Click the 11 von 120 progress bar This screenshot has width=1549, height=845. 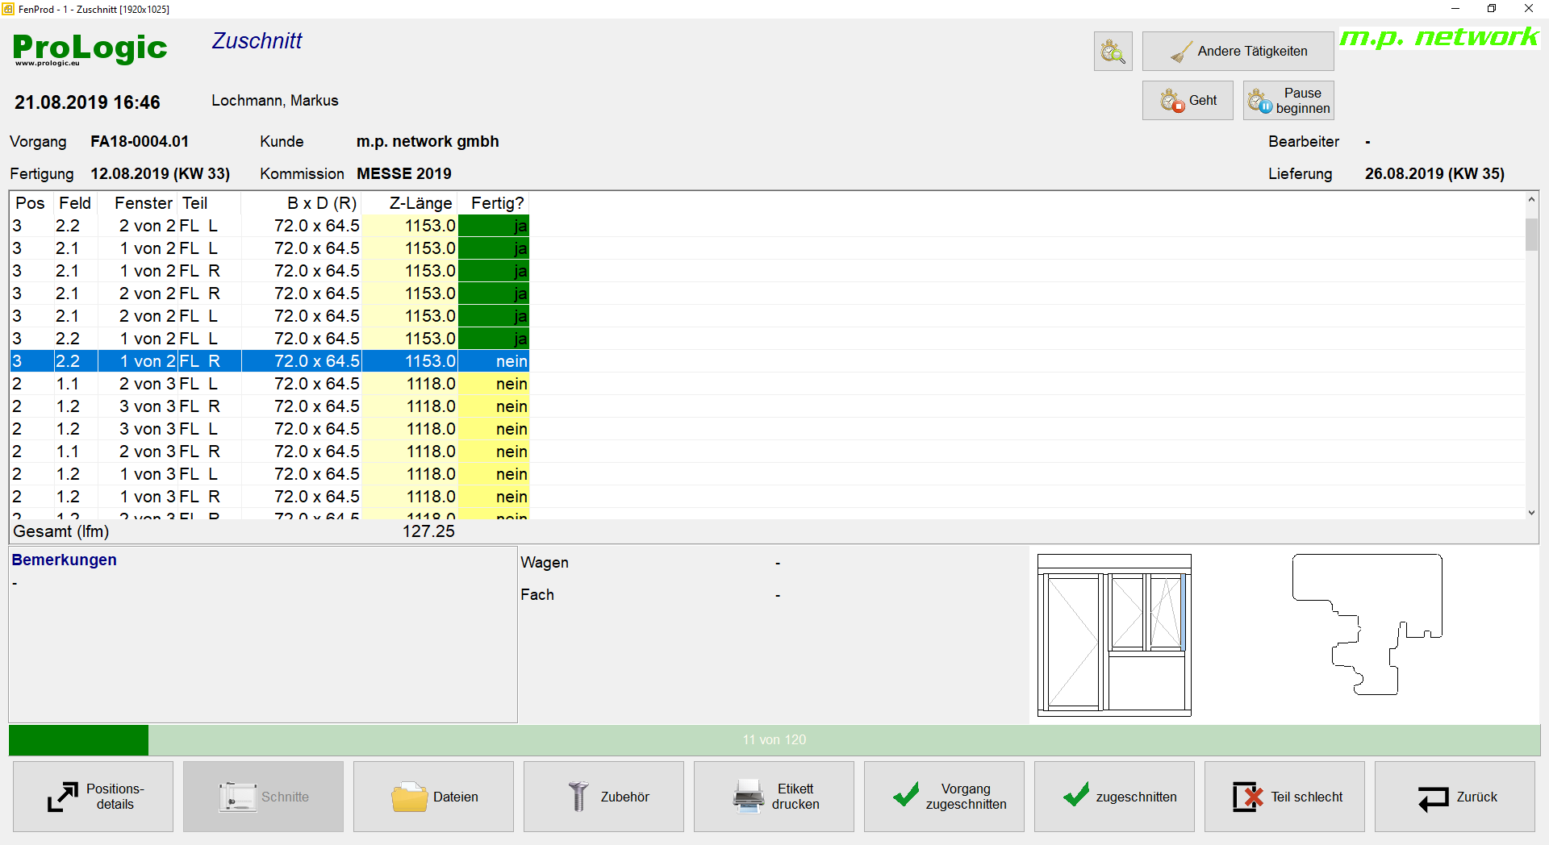[773, 739]
